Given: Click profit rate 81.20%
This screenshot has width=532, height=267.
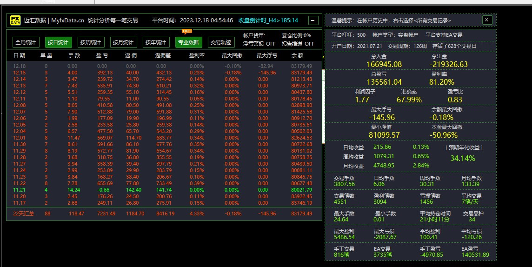Looking at the screenshot, I should pyautogui.click(x=441, y=82).
